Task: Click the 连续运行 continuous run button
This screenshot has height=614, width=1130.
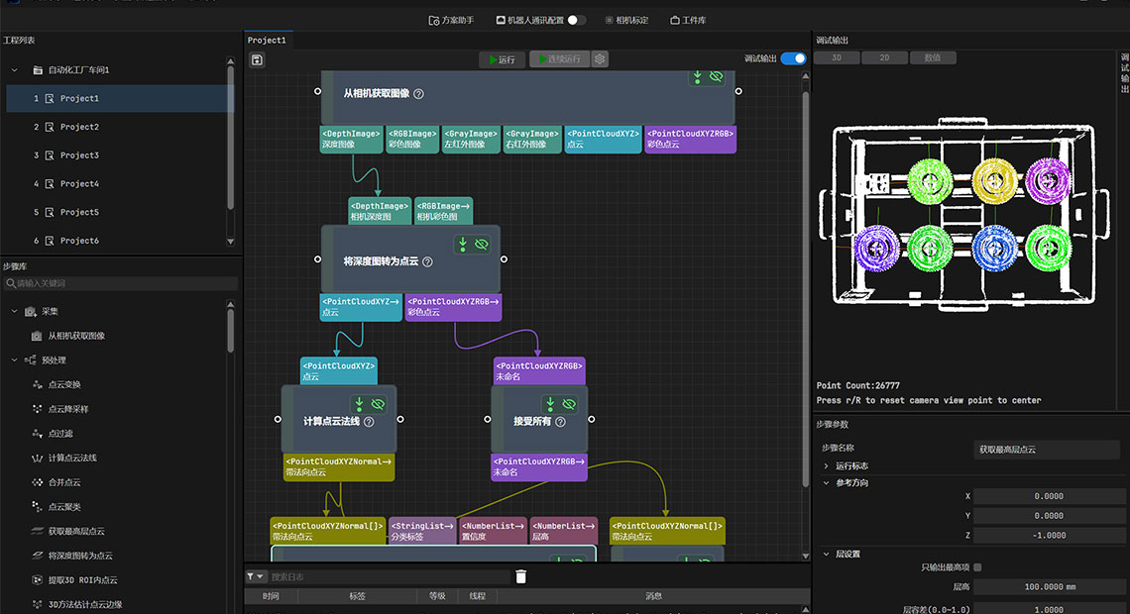Action: [560, 59]
